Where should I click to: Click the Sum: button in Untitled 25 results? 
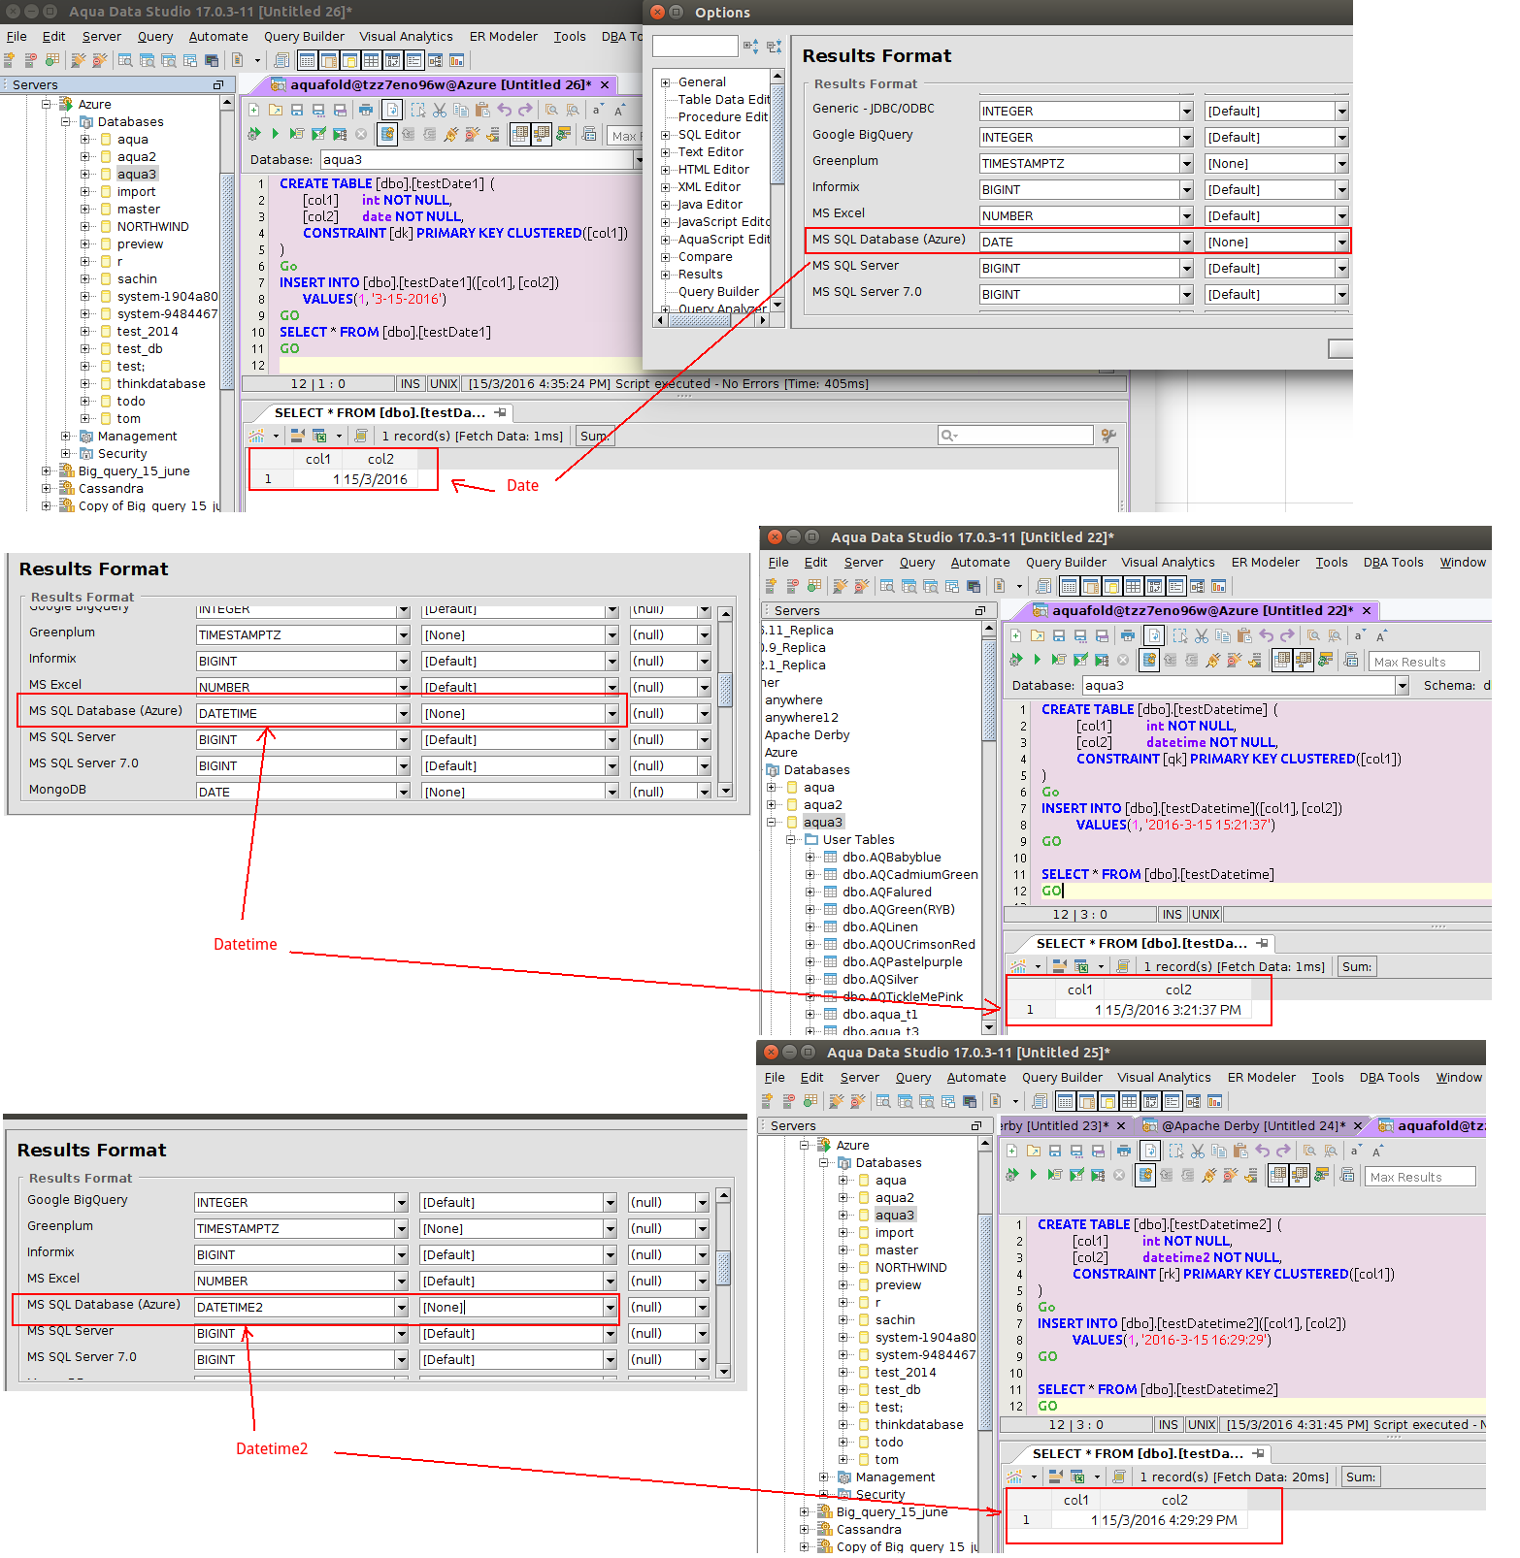[x=1361, y=1477]
